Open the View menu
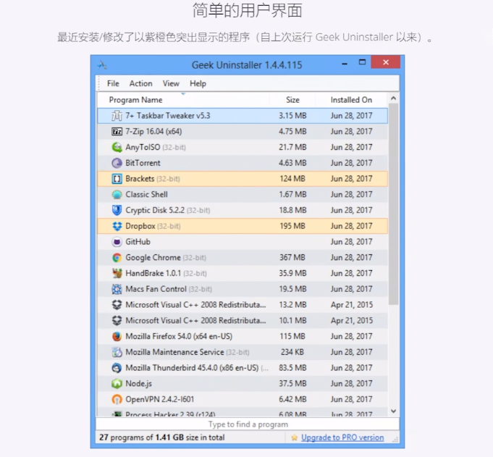Viewport: 493px width, 457px height. tap(171, 84)
